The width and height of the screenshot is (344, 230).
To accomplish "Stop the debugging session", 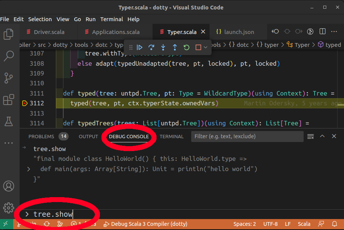I will [x=198, y=47].
